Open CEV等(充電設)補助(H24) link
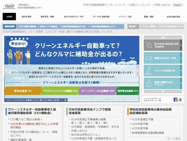187x141 pixels. coord(171,26)
